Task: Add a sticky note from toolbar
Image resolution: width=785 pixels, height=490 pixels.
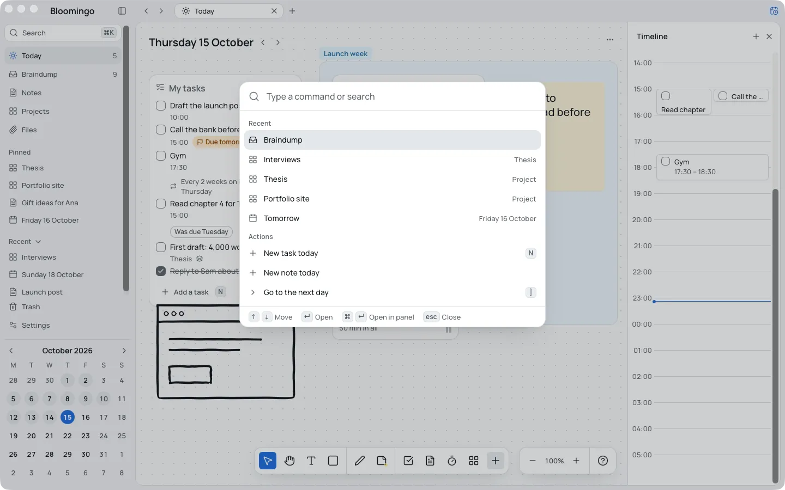Action: (x=382, y=461)
